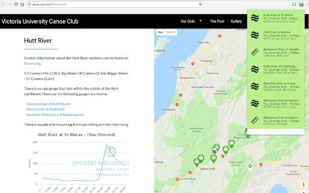Click green kayak marker overlapping the wave marker
This screenshot has width=309, height=193.
pos(217,147)
